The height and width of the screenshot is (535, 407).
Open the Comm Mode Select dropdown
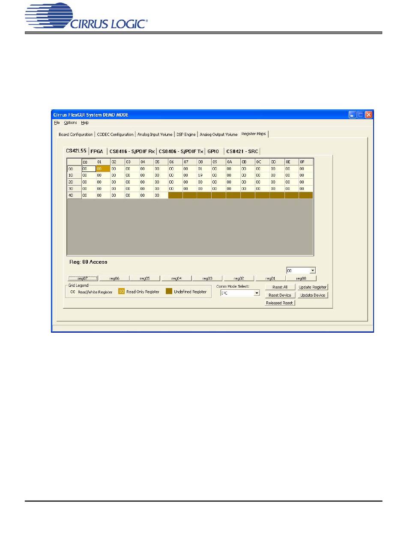point(257,293)
